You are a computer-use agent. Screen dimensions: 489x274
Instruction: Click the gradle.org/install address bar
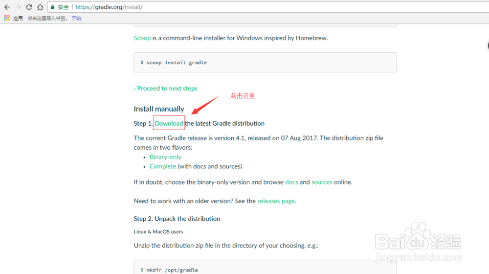268,7
